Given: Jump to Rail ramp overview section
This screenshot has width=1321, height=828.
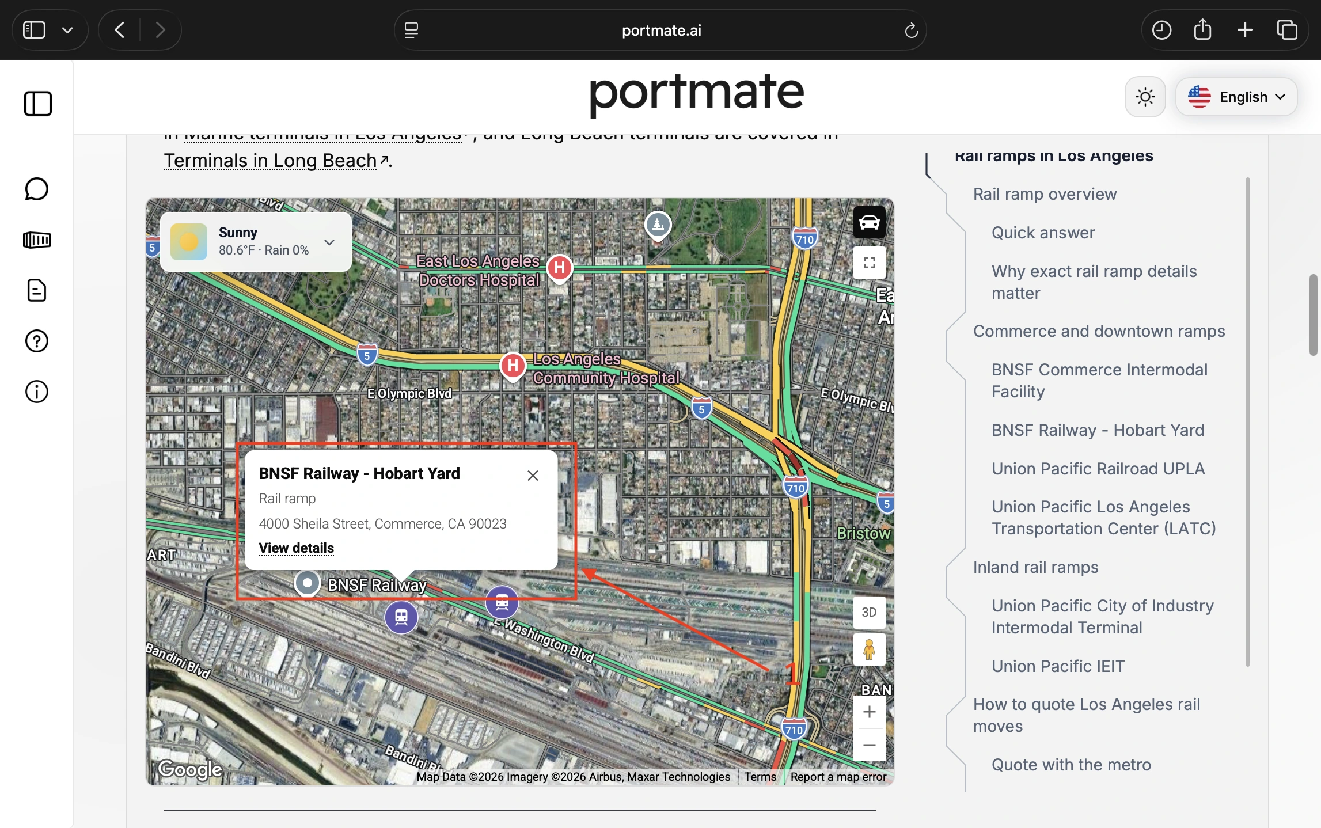Looking at the screenshot, I should tap(1045, 194).
